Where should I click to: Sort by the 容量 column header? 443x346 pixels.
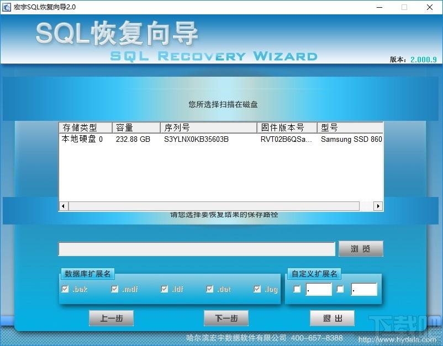(x=136, y=127)
